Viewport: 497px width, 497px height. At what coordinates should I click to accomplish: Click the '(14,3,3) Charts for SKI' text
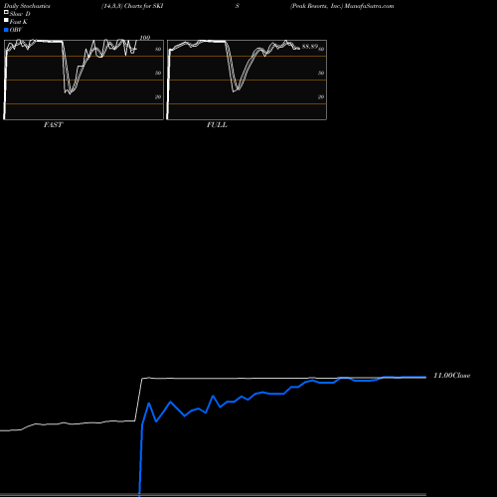click(x=132, y=6)
